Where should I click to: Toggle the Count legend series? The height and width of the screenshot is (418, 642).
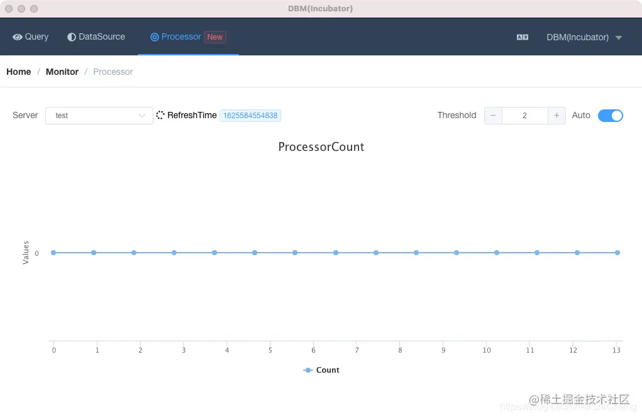[321, 370]
